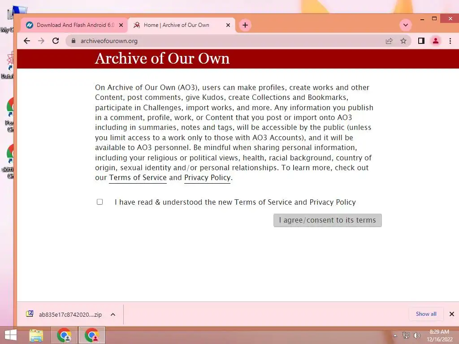
Task: Click the paragraph text about AO3 personnel
Action: tap(234, 133)
